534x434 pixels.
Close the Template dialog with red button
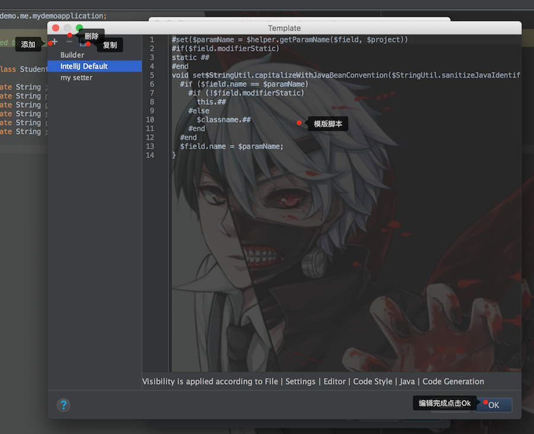[56, 28]
